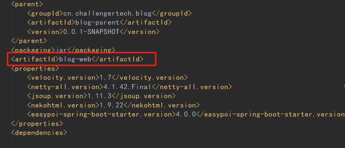Click the highlighted blog-web artifactId value
This screenshot has height=148, width=345.
pos(75,59)
